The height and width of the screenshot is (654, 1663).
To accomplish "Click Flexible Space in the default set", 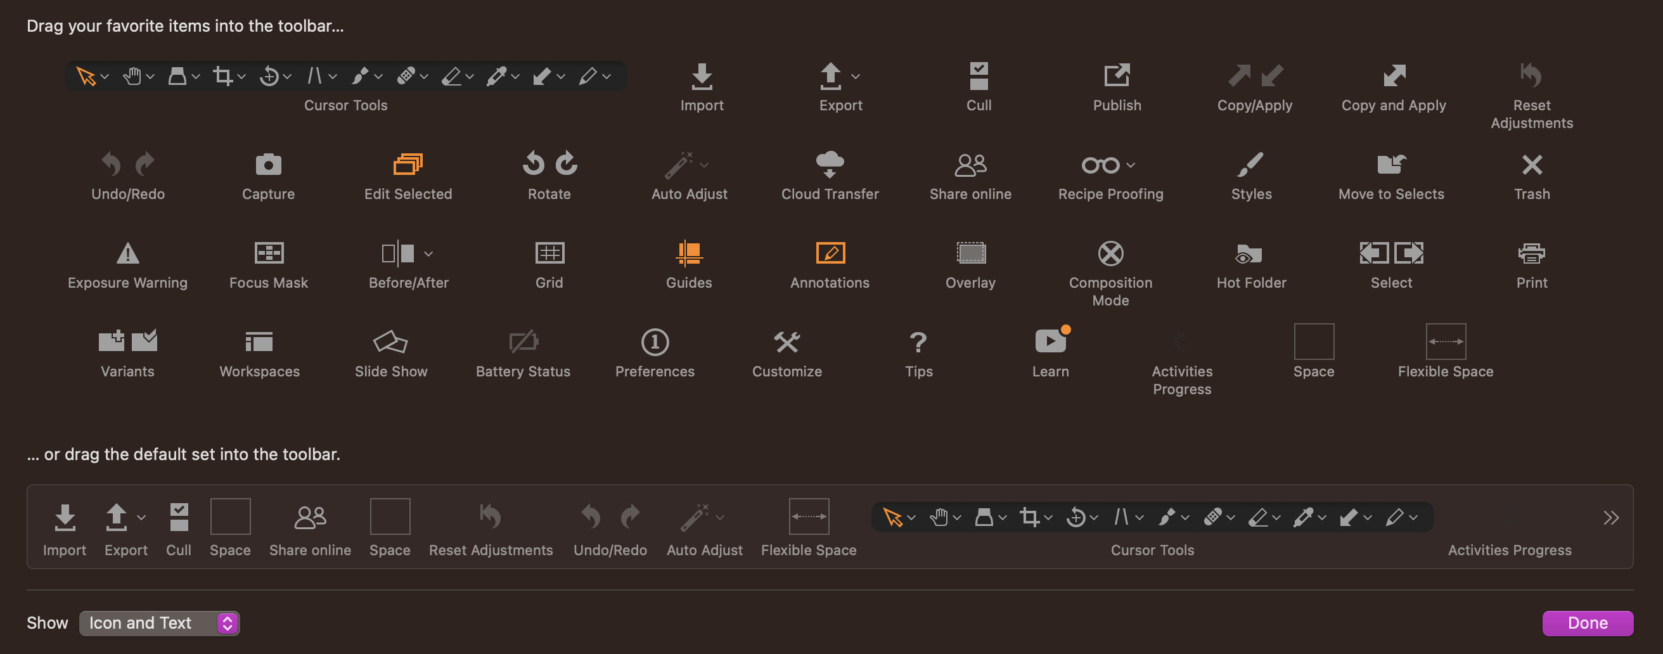I will click(808, 528).
